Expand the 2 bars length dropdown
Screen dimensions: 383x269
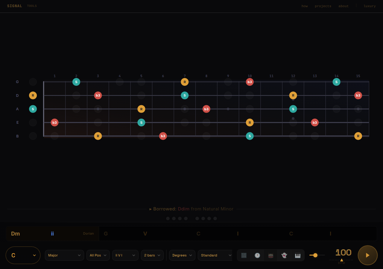pos(152,255)
